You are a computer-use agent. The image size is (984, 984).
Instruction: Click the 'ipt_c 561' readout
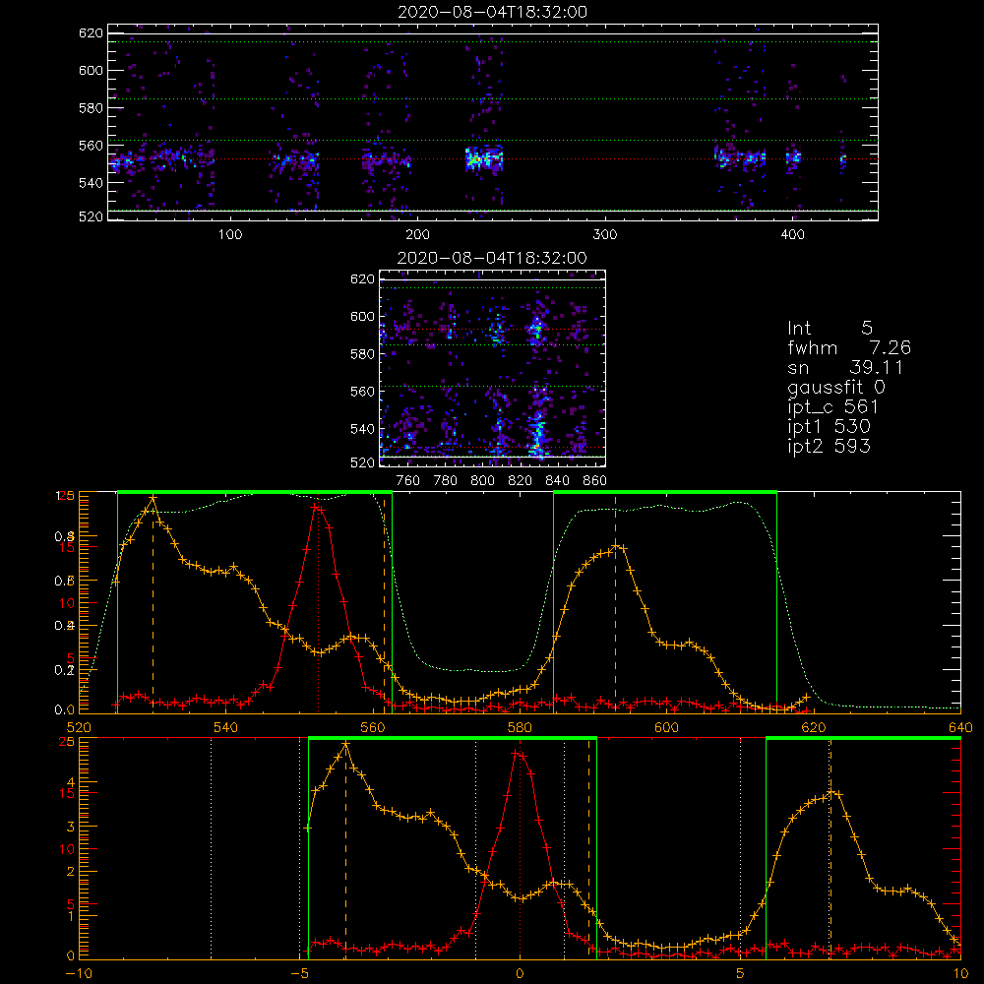[832, 407]
